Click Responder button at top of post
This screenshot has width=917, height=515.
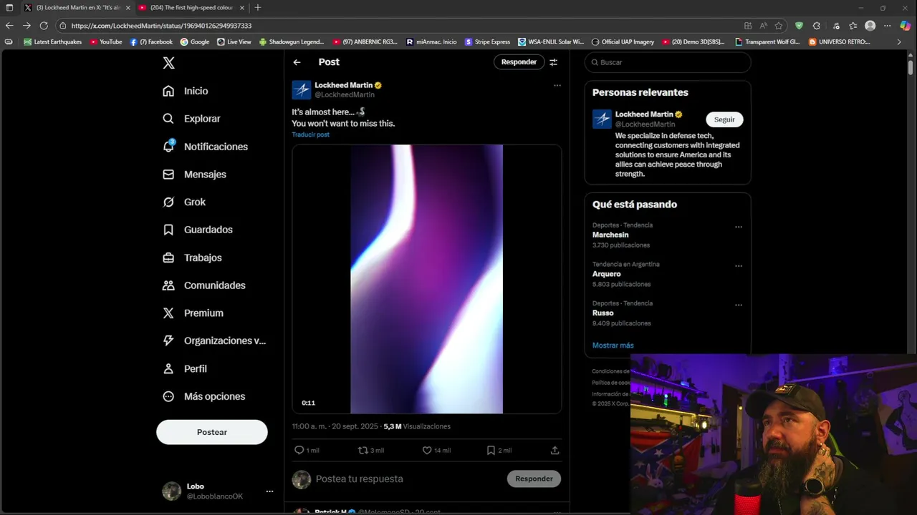coord(519,62)
